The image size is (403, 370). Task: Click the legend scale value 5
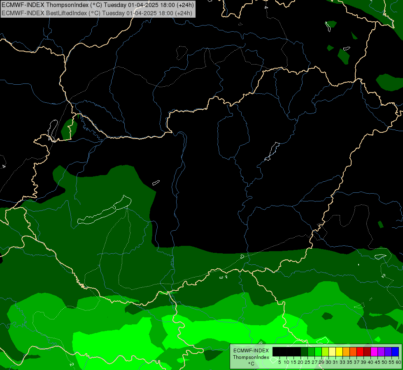280,362
